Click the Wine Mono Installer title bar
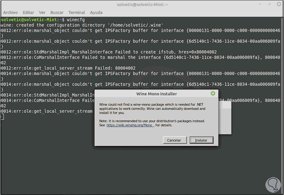Image resolution: width=284 pixels, height=195 pixels. (157, 94)
